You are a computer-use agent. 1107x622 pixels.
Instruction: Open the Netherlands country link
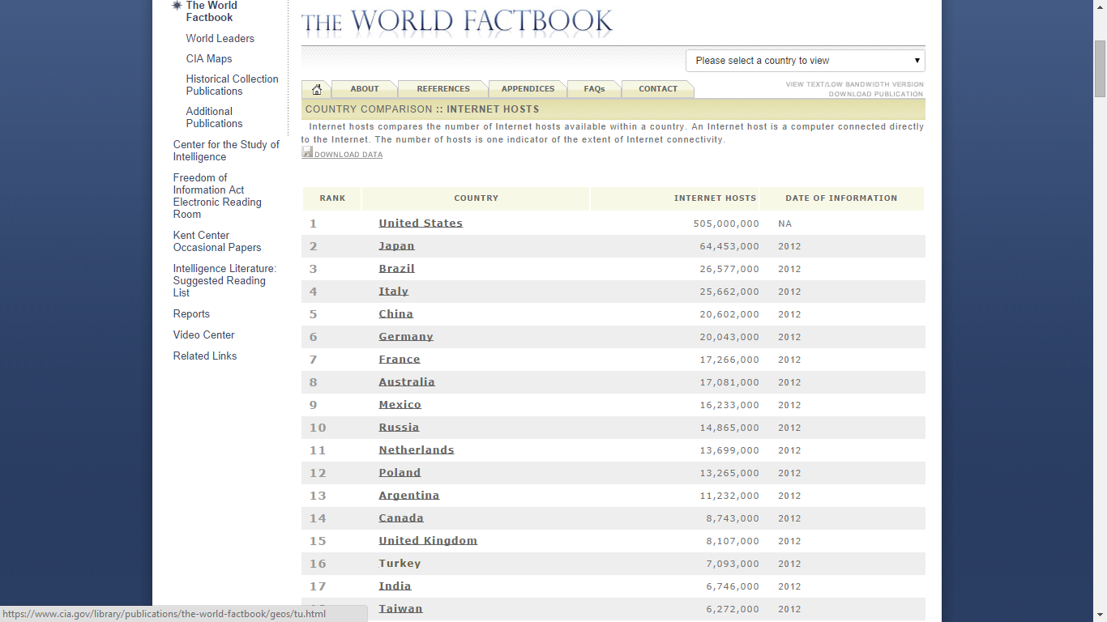click(x=417, y=450)
